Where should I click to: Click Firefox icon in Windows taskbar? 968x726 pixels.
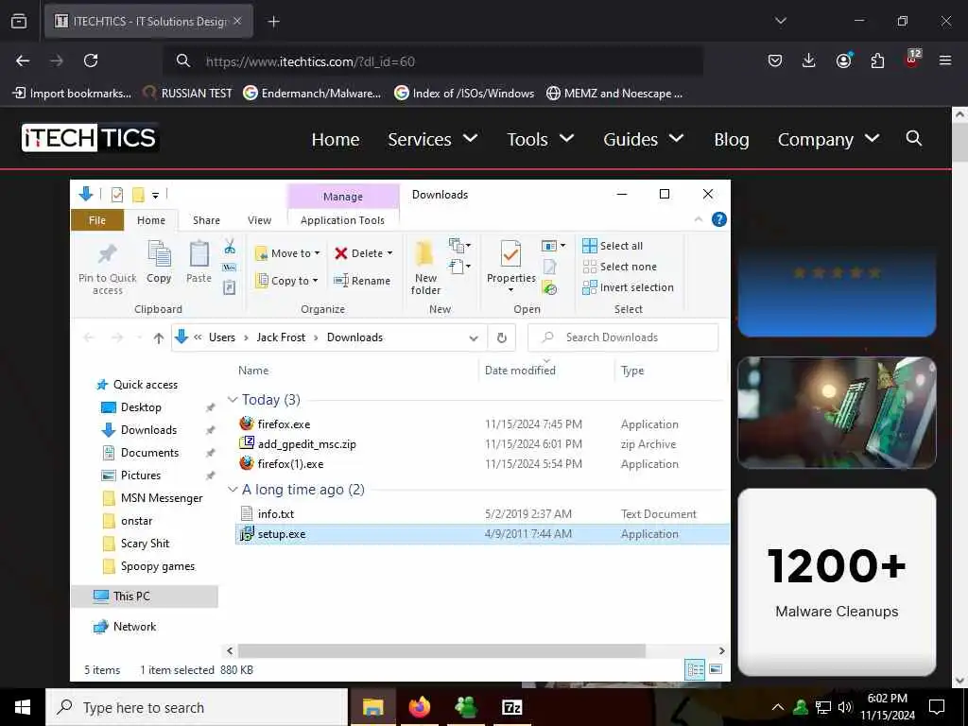coord(419,707)
